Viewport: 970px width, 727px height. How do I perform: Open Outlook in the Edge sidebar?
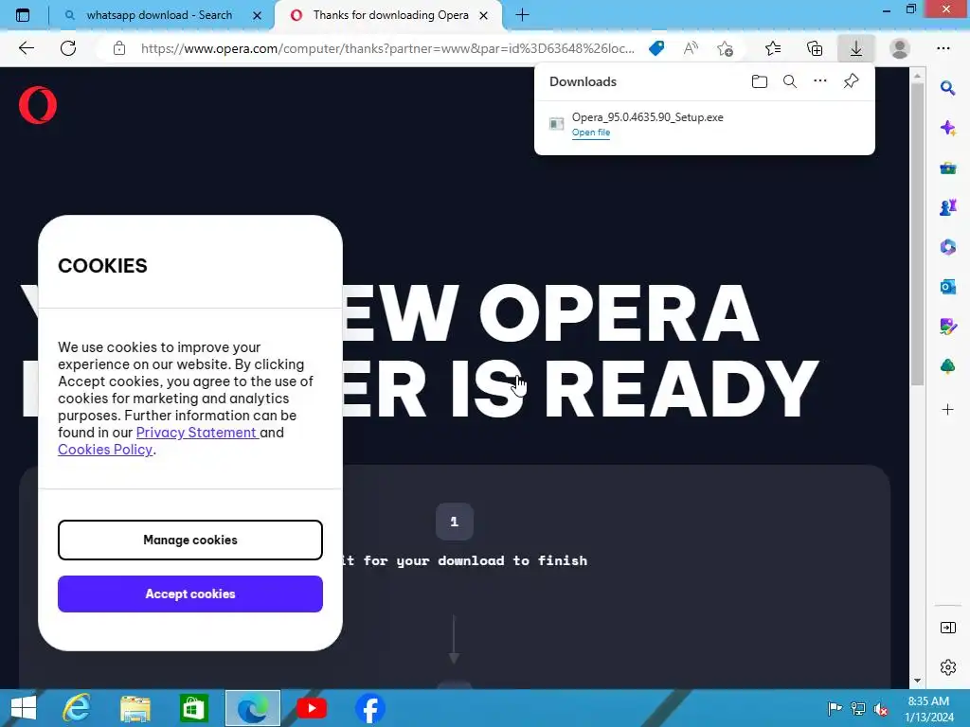coord(947,287)
